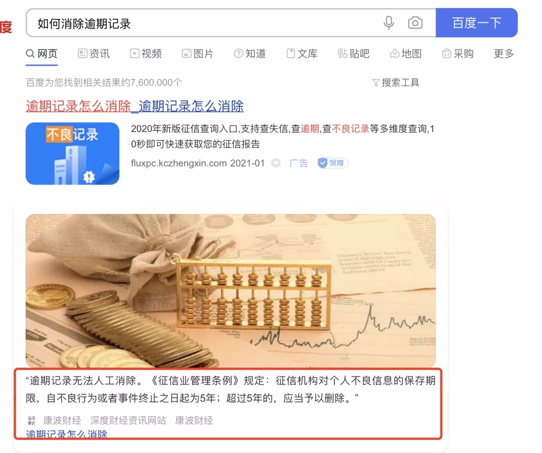
Task: Go to the 文库 tab
Action: click(x=302, y=54)
